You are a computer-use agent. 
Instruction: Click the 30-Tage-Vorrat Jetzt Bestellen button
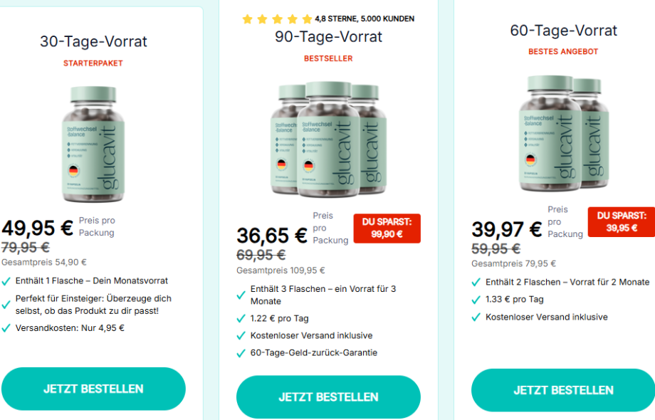point(93,389)
